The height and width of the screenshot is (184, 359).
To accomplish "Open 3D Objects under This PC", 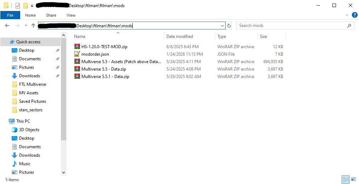I will click(x=25, y=130).
